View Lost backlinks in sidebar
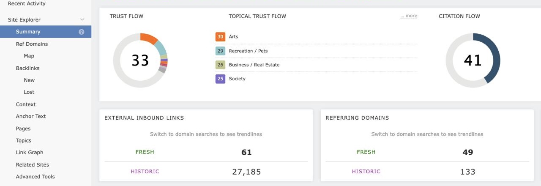 click(29, 92)
